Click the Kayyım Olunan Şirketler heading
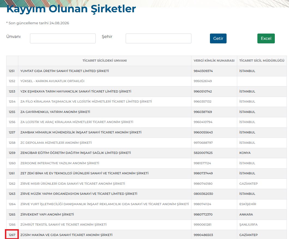 [71, 9]
